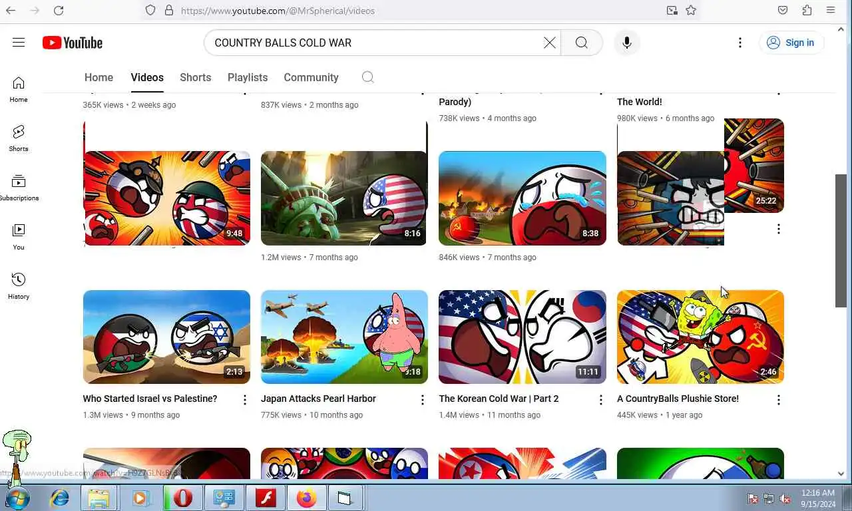The width and height of the screenshot is (852, 511).
Task: Play the 9:48 video thumbnail
Action: tap(166, 198)
